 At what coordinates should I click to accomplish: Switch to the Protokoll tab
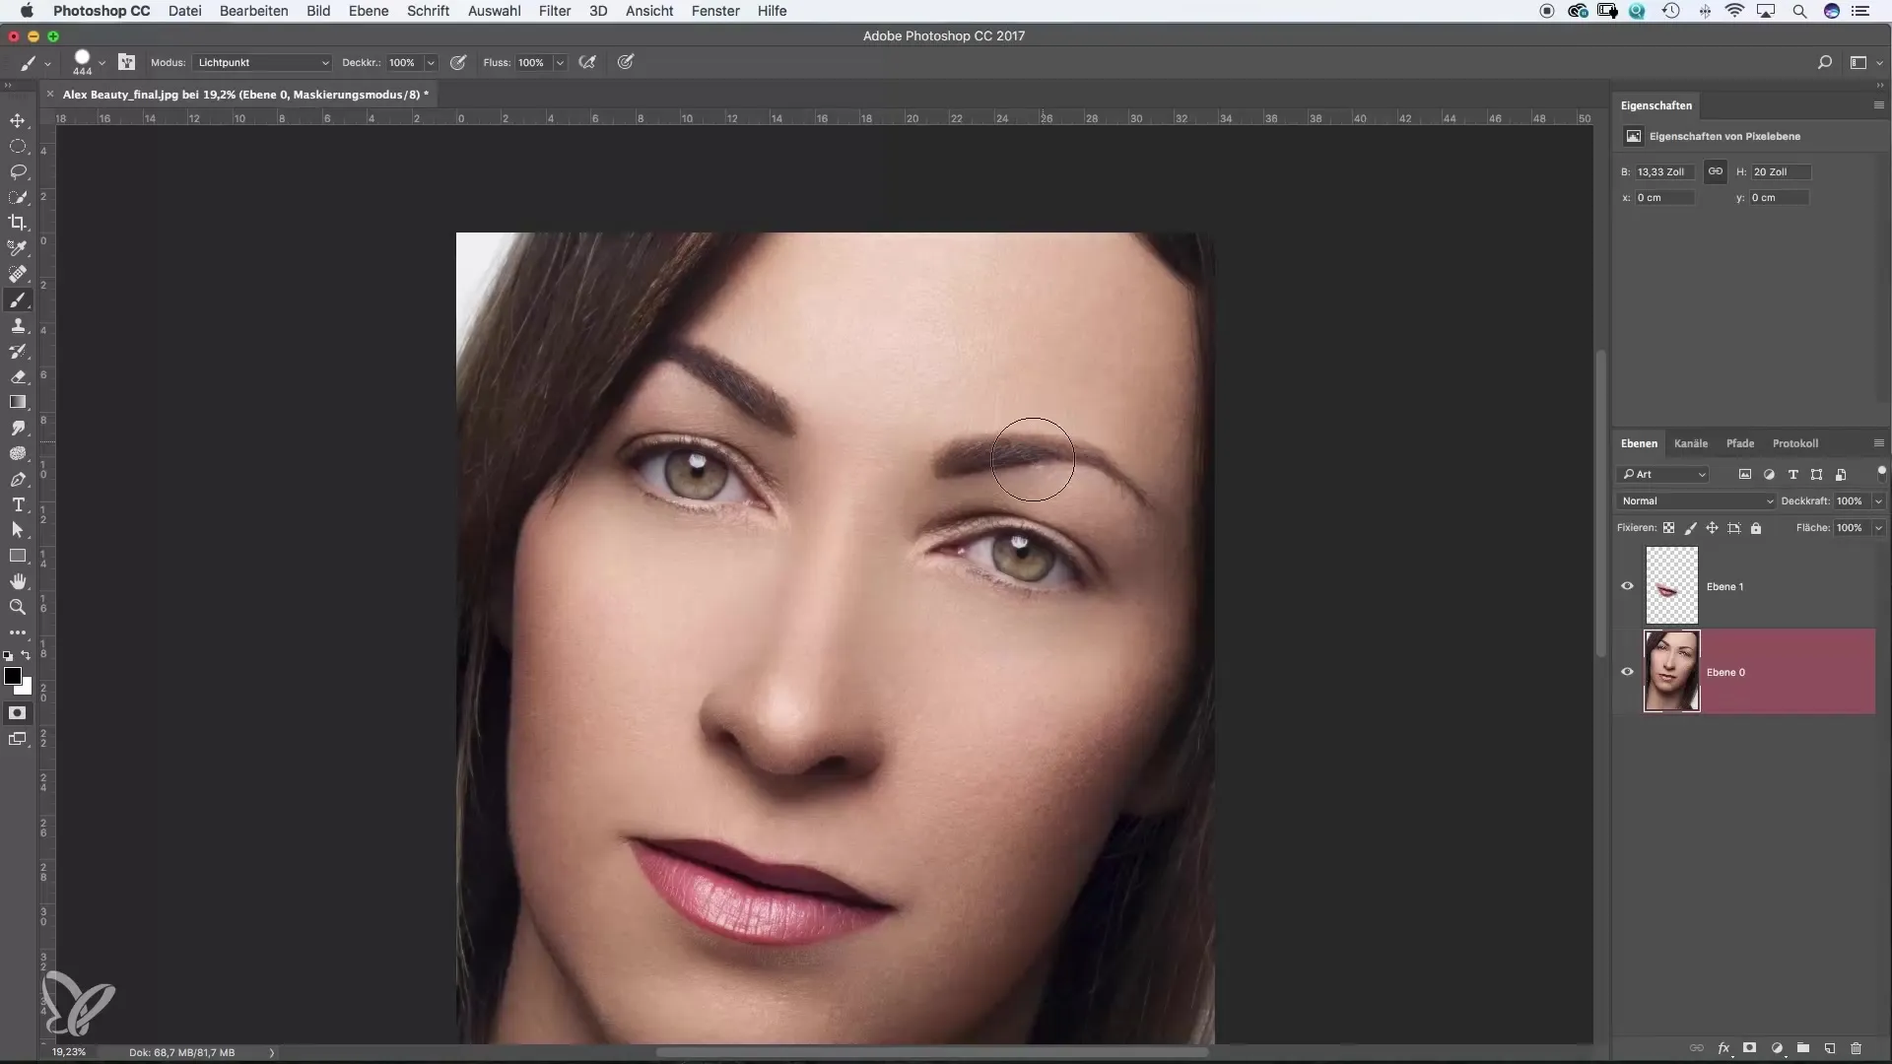1795,443
